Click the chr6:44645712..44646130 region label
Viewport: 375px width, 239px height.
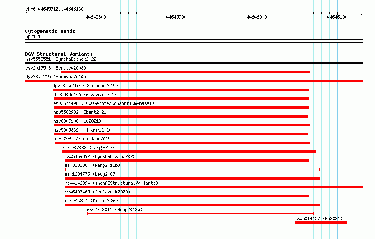pyautogui.click(x=54, y=9)
